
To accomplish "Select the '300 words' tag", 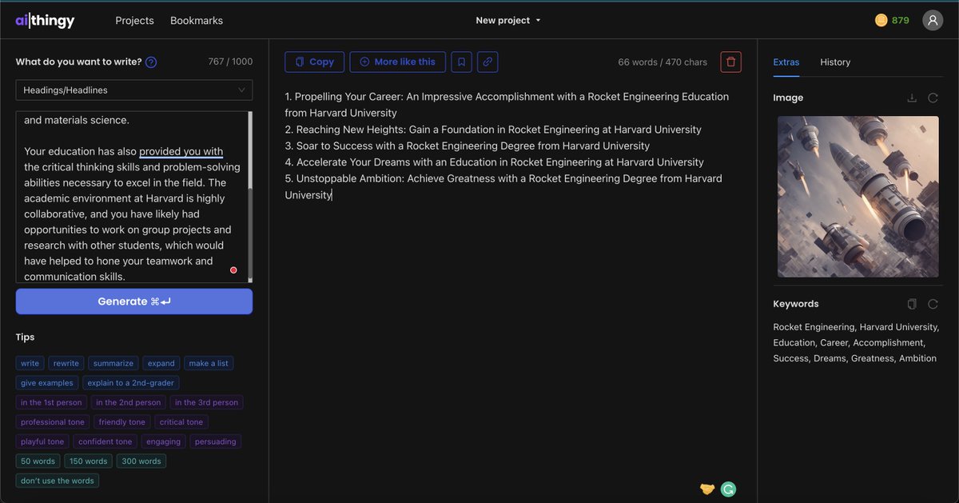I will point(141,461).
